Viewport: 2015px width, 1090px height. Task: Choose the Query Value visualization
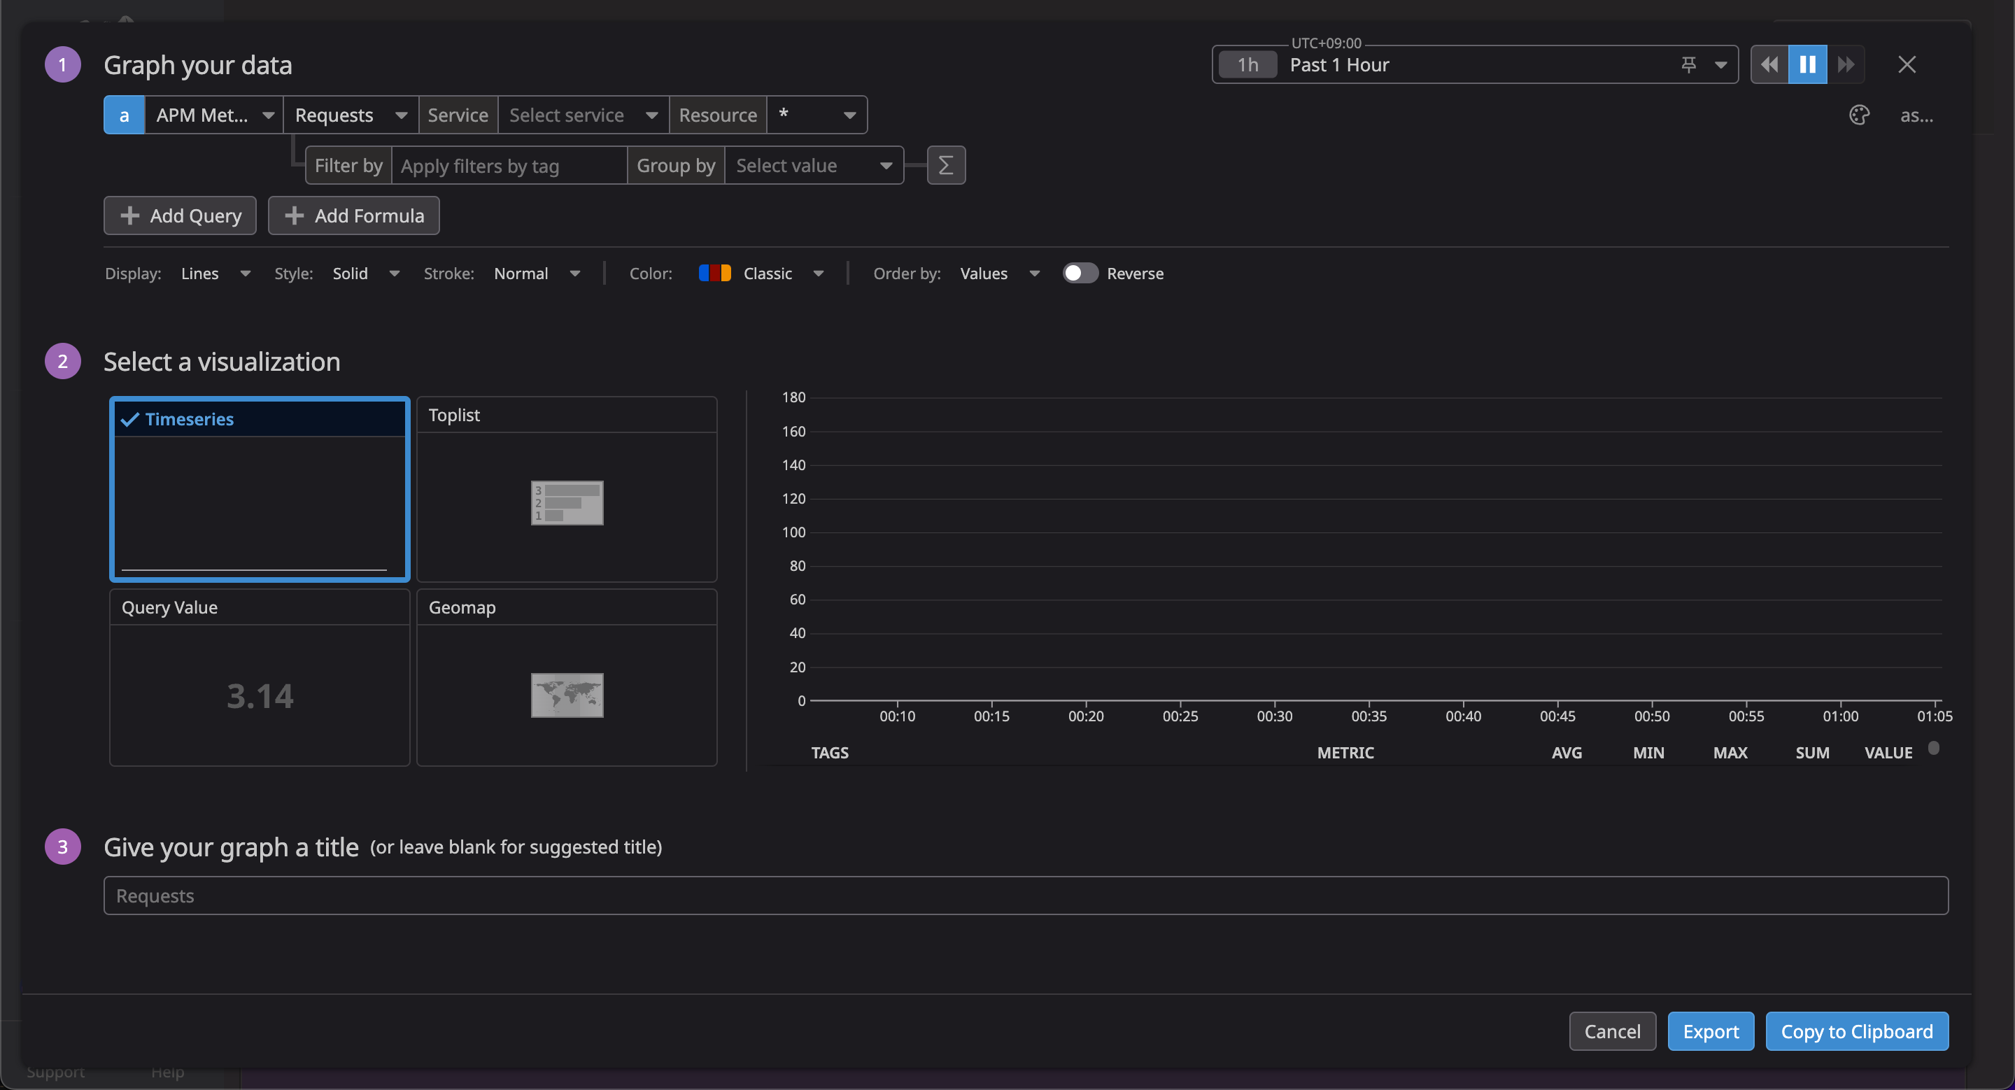pos(259,677)
